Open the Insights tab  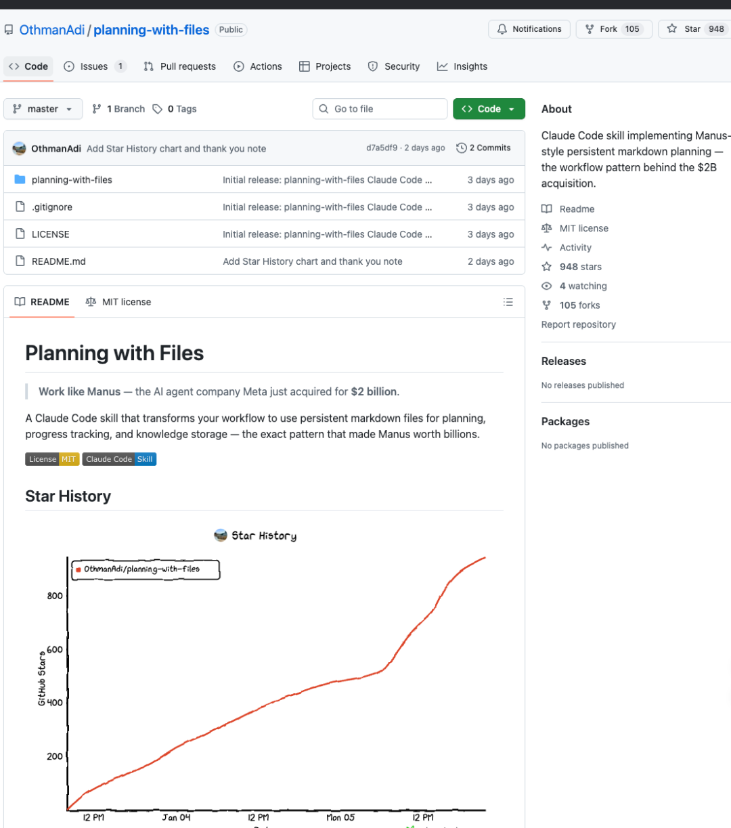point(462,66)
